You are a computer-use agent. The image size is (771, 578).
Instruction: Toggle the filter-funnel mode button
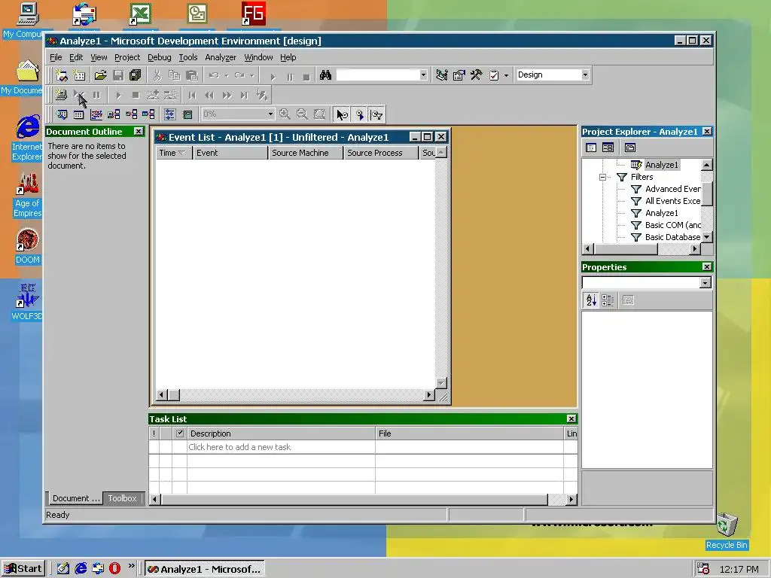point(376,114)
